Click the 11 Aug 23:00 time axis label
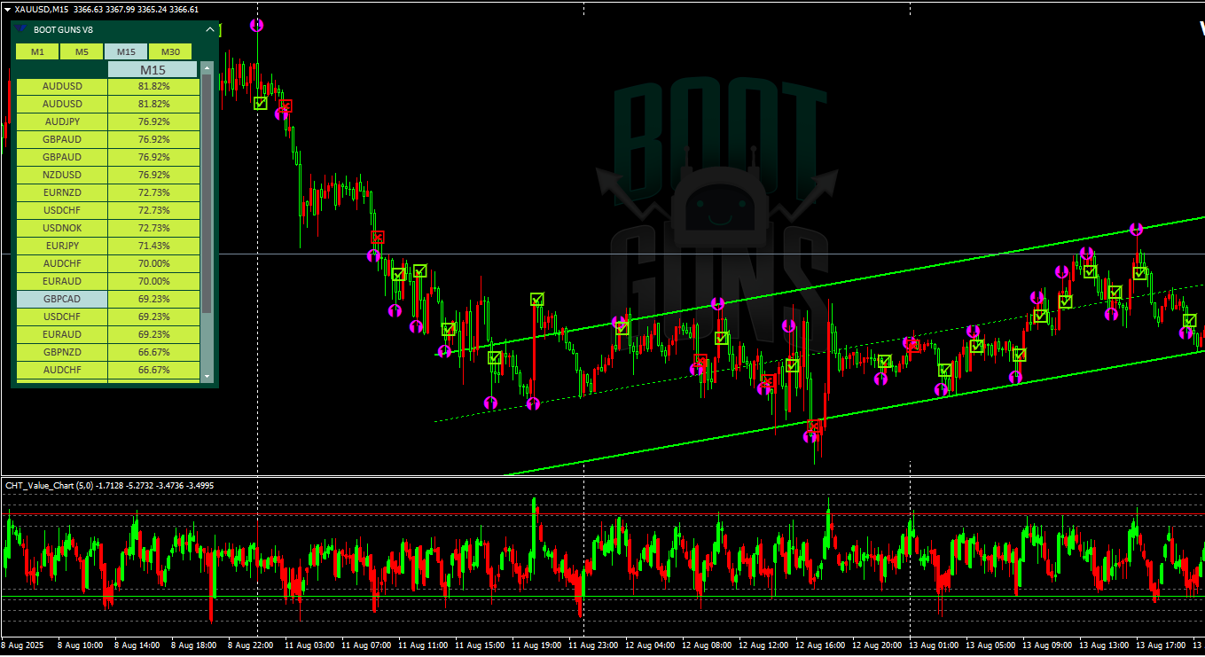 point(593,645)
